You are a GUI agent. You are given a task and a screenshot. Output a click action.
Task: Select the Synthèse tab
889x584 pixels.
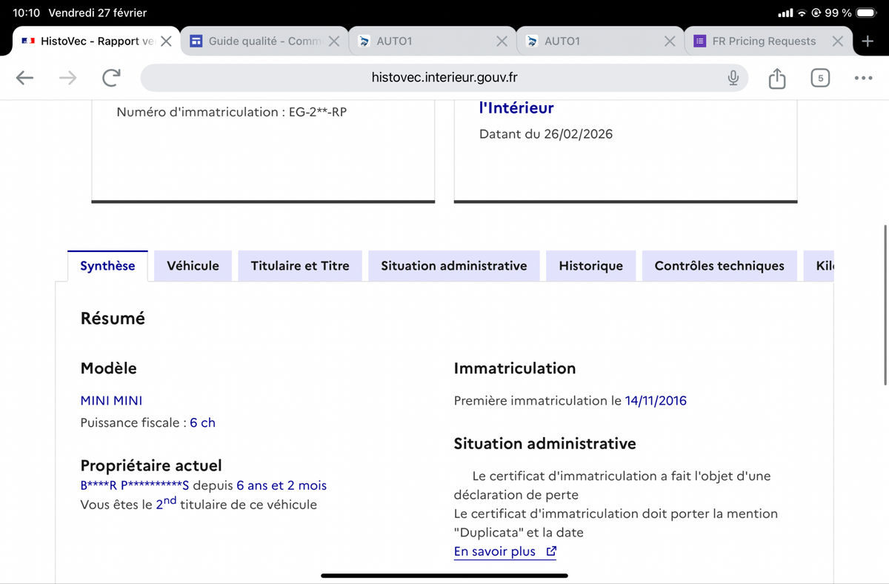pyautogui.click(x=107, y=266)
